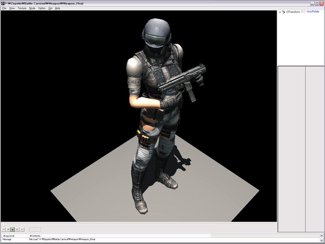
Task: Jump to the first animation frame
Action: click(x=4, y=229)
